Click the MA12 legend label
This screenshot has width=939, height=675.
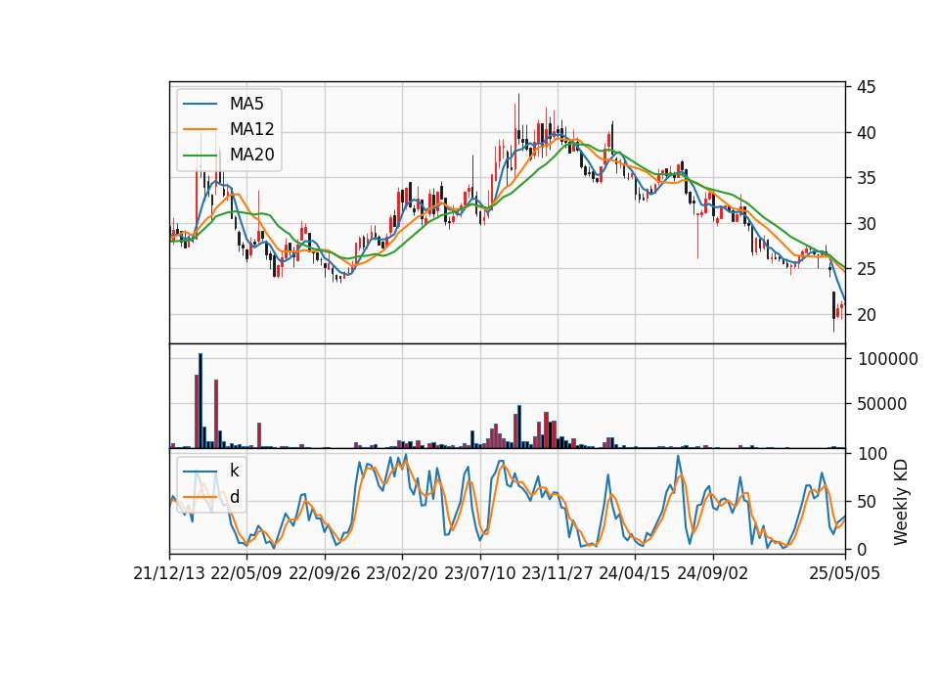point(251,129)
